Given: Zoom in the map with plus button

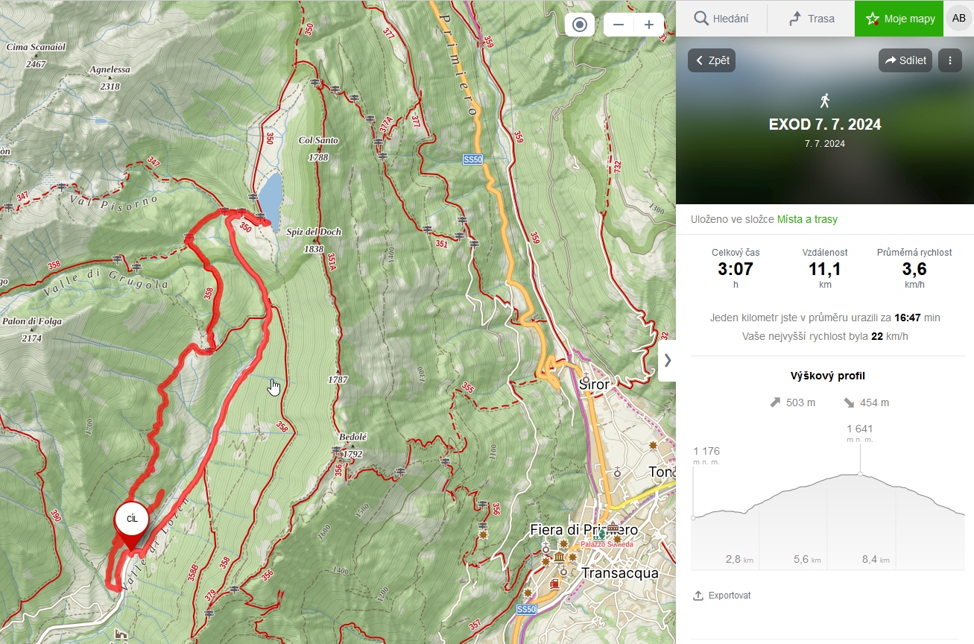Looking at the screenshot, I should (649, 25).
